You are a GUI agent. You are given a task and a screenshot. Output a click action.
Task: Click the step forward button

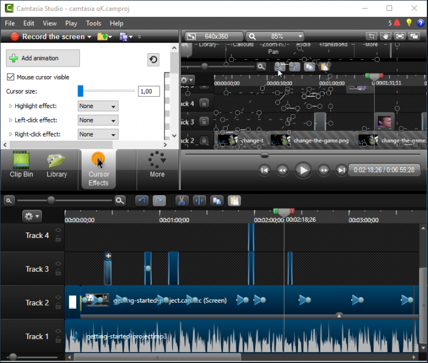coord(324,170)
